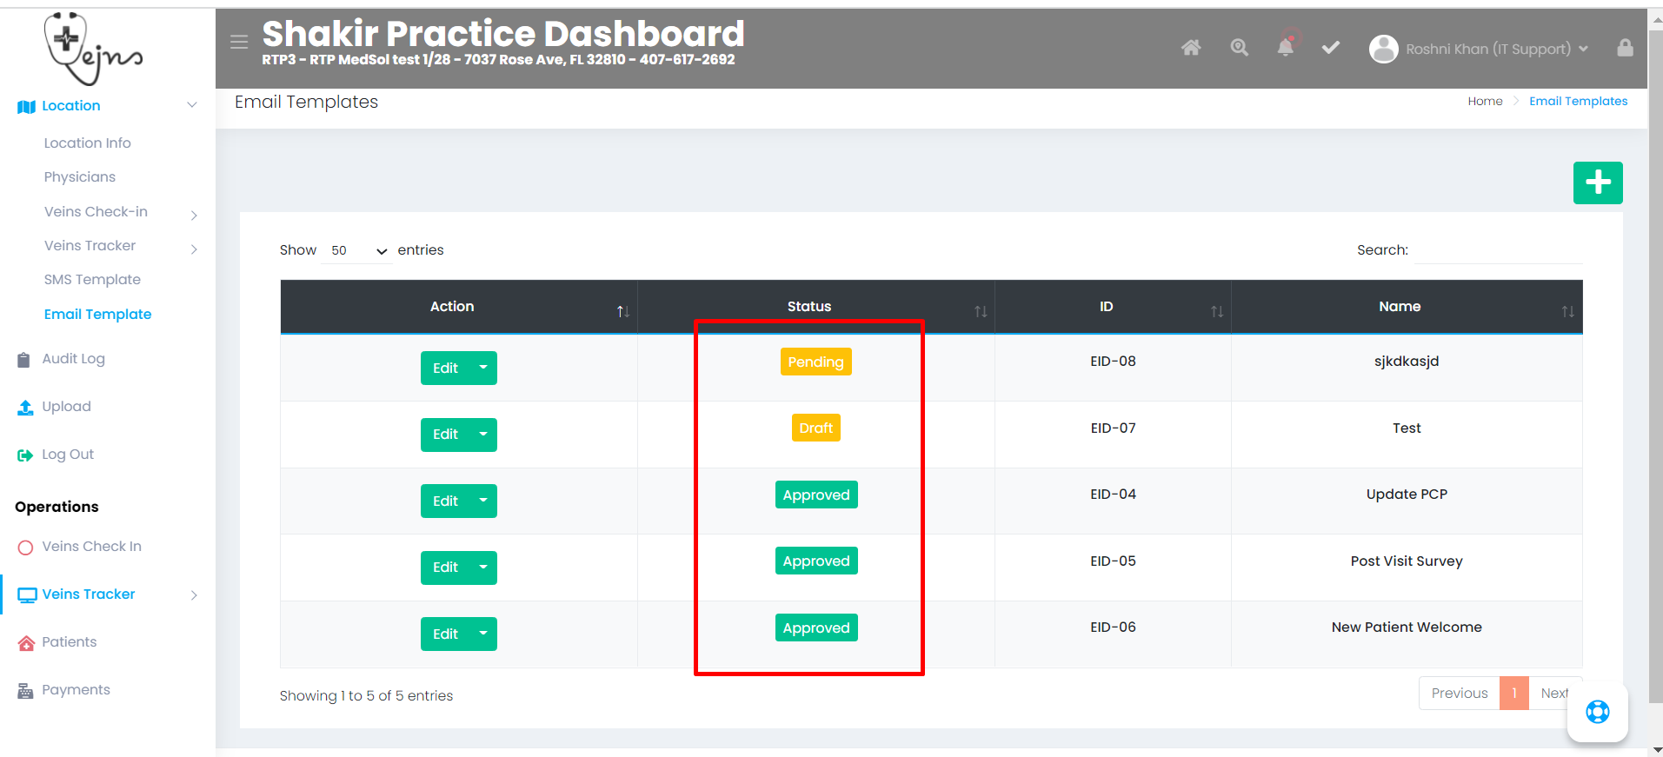The image size is (1663, 757).
Task: Click the home icon in header
Action: pyautogui.click(x=1191, y=48)
